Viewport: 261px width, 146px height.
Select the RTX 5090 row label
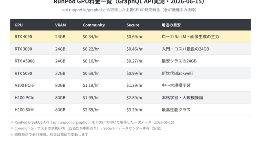pos(23,73)
